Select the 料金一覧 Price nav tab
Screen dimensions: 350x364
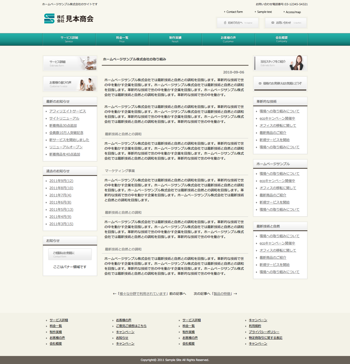pos(122,39)
